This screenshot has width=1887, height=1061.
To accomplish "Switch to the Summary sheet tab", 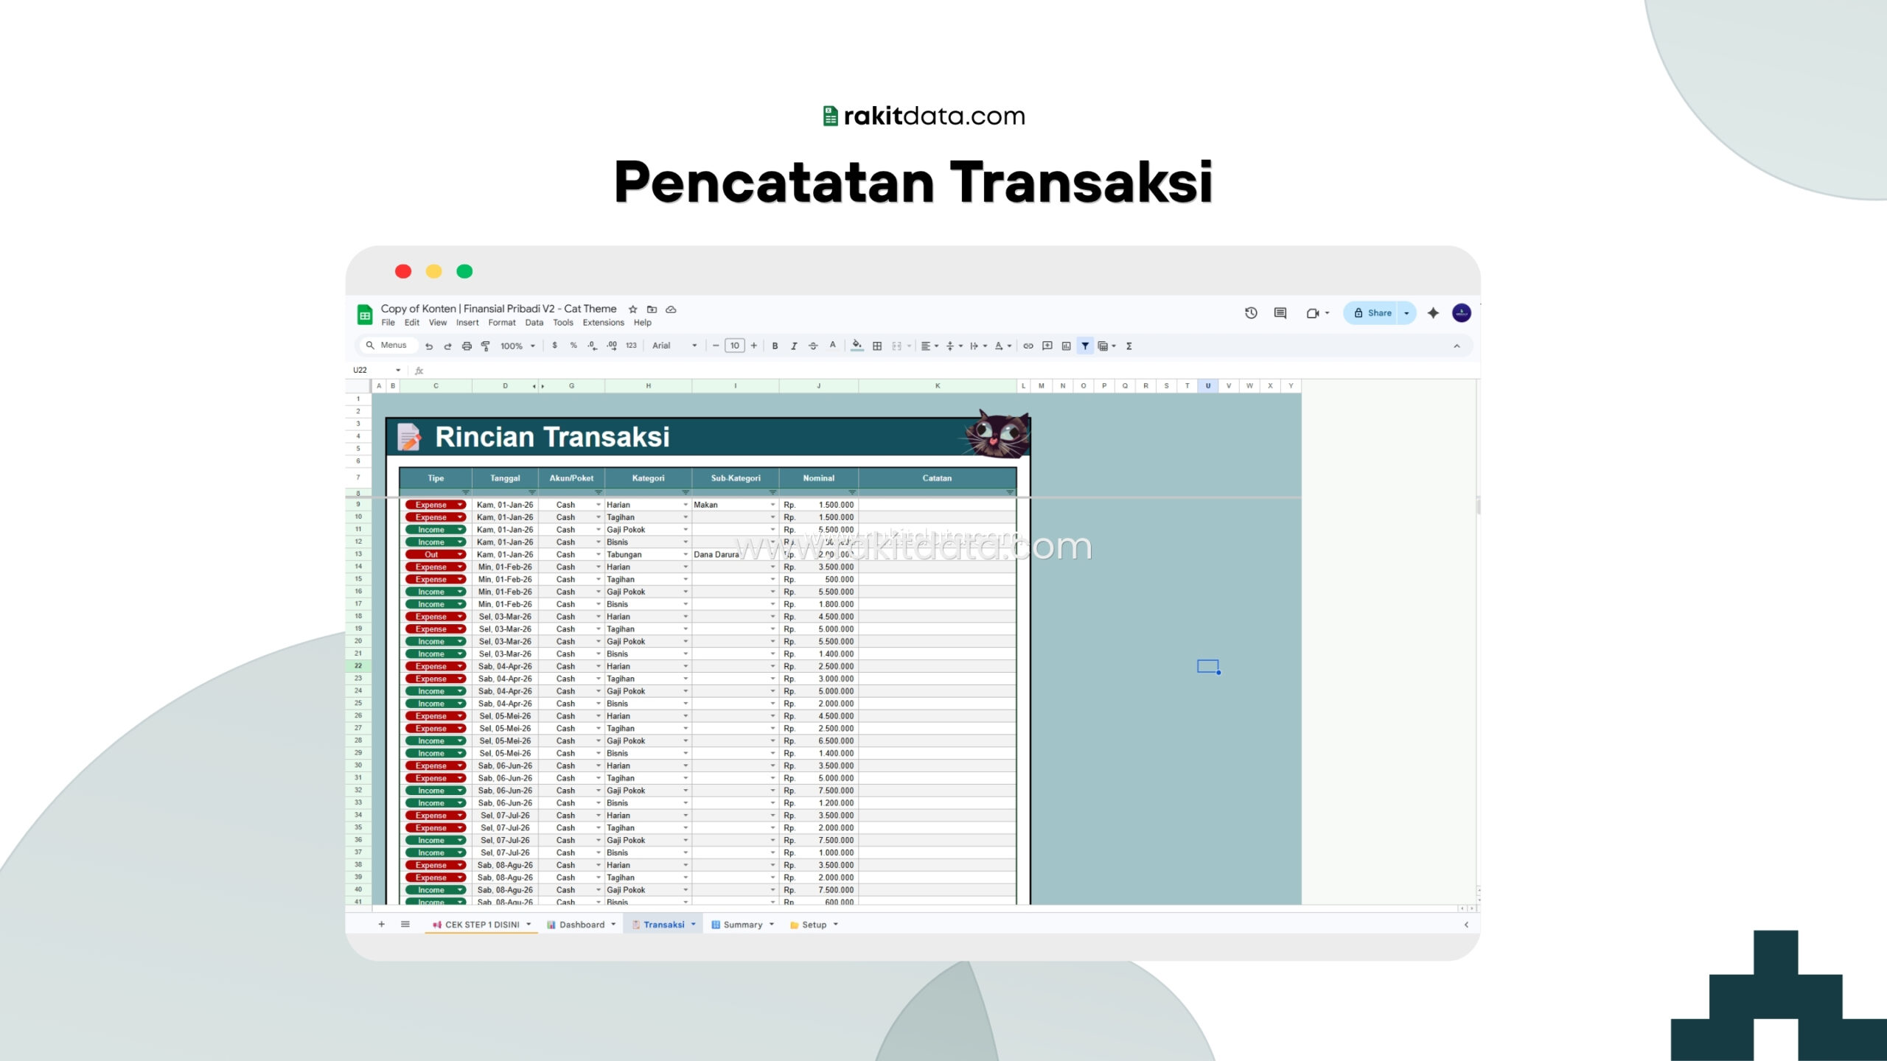I will coord(742,925).
